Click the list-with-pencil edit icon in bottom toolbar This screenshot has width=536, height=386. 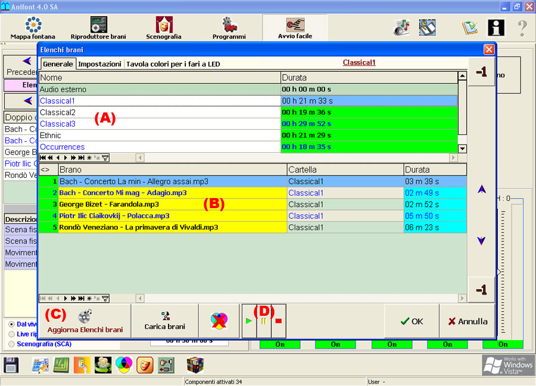click(40, 365)
